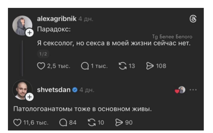Screen dimensions: 213x133
Task: Click the Threads logo icon
Action: 193,19
